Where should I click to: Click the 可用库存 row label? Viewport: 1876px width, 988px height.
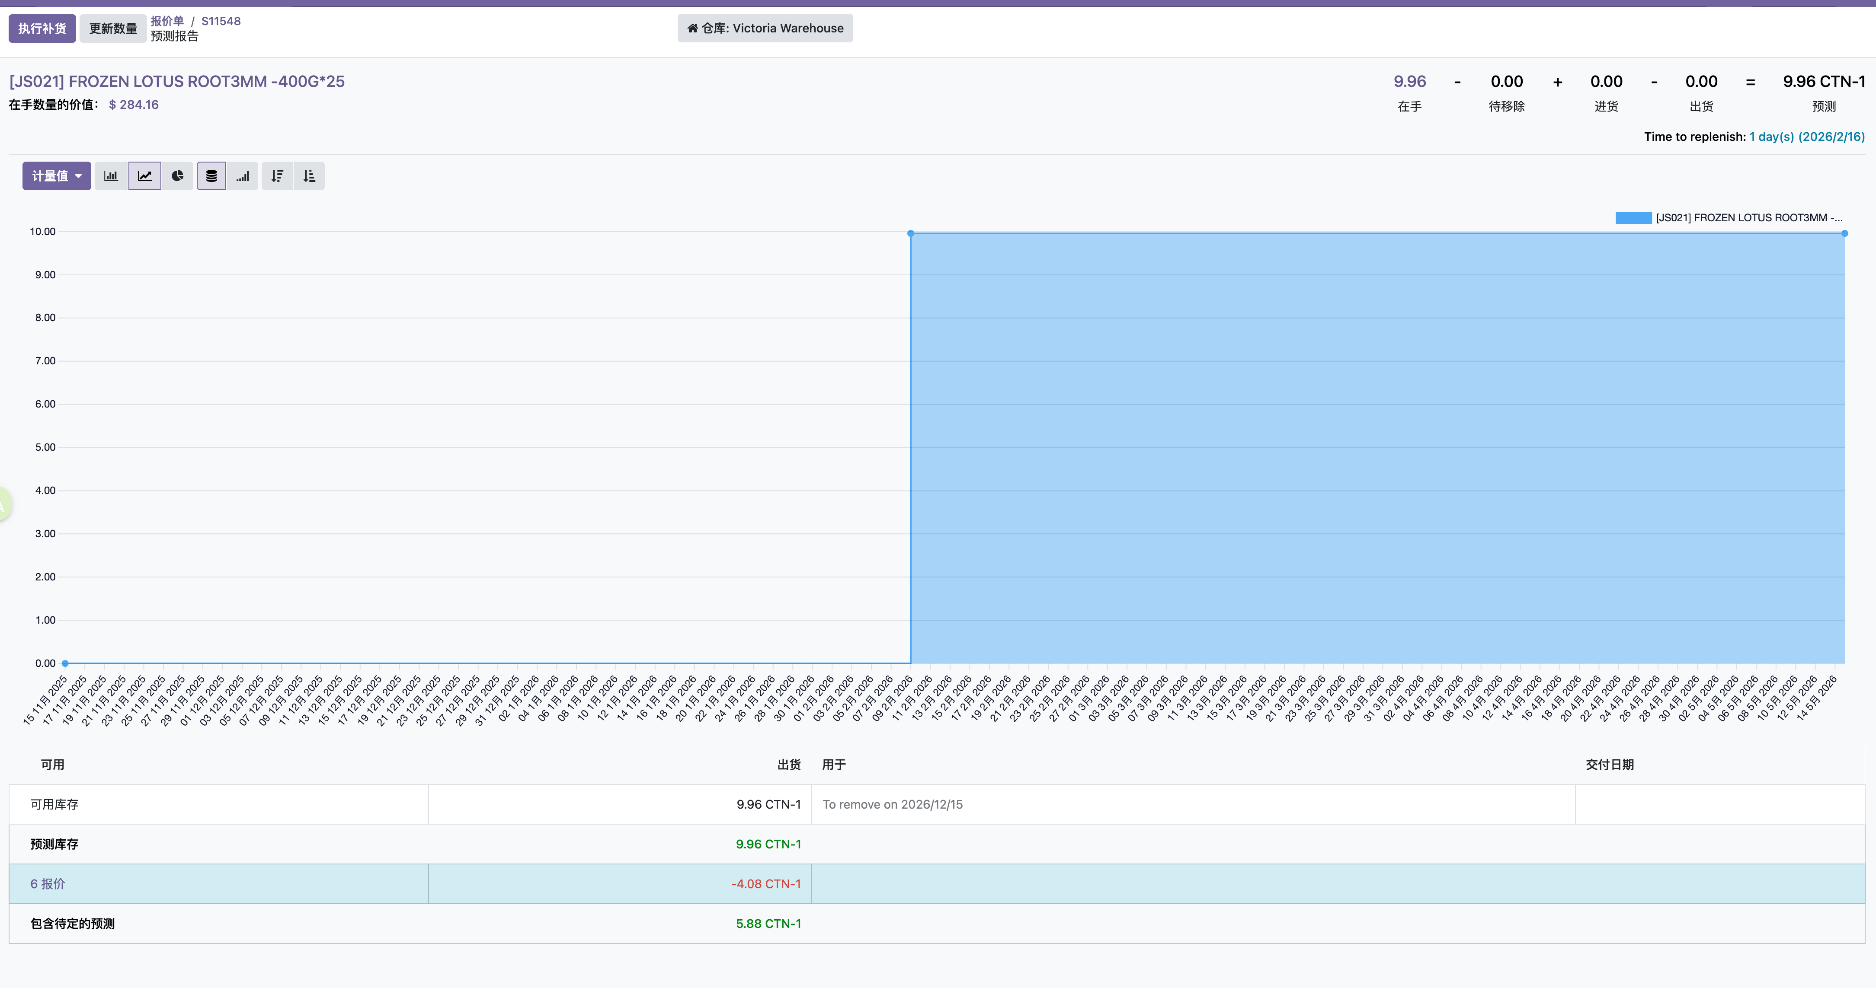[54, 804]
